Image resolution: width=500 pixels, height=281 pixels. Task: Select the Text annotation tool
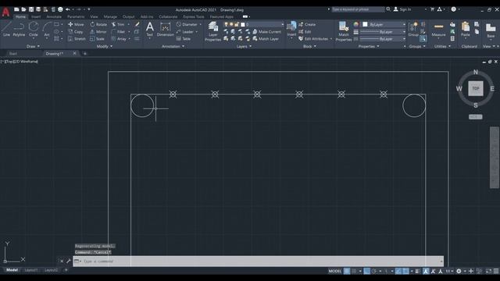[x=149, y=29]
